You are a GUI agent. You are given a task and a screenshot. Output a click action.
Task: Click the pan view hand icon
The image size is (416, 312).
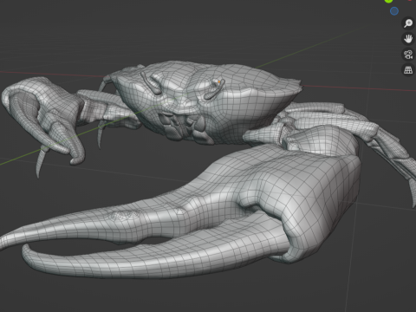(x=408, y=39)
